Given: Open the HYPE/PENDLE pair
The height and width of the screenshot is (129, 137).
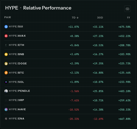Looking at the screenshot, I should tap(19, 91).
